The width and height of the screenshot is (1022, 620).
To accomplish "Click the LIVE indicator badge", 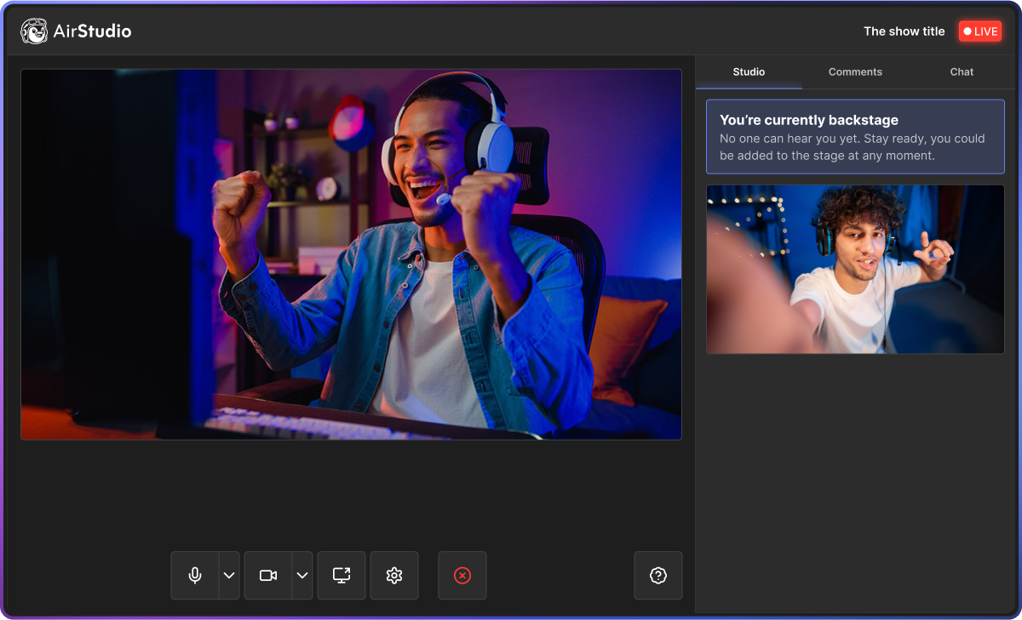I will (x=979, y=31).
